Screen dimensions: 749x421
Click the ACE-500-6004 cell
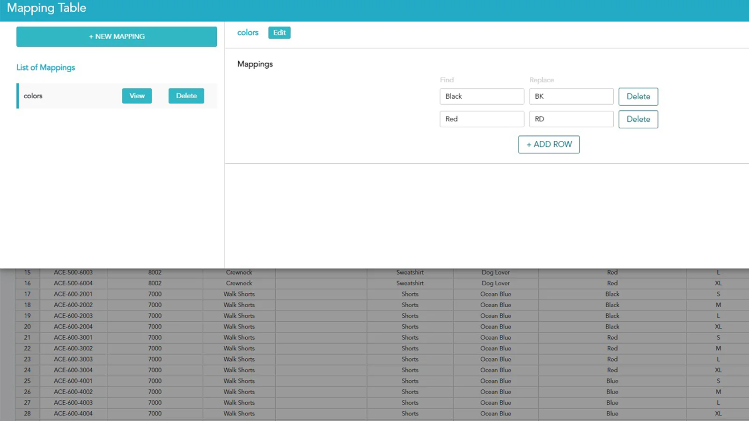[73, 283]
